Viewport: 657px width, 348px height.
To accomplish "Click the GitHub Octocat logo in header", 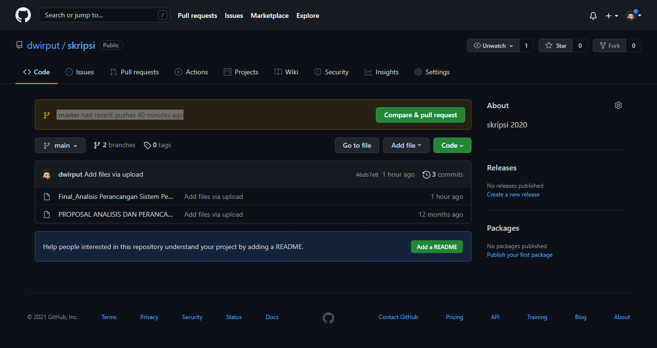I will (x=23, y=15).
